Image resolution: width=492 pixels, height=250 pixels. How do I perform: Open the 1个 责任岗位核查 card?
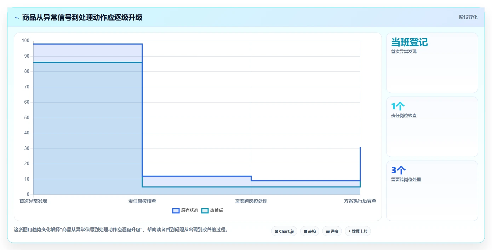point(432,127)
